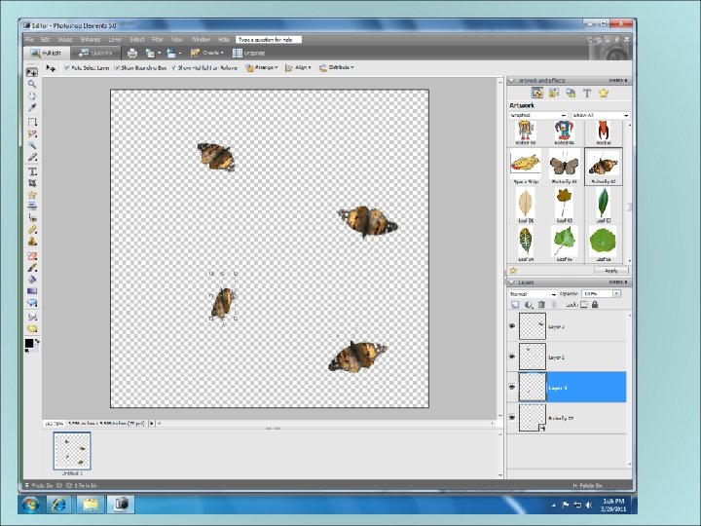Screen dimensions: 701x526
Task: Select the Lasso tool
Action: (32, 133)
